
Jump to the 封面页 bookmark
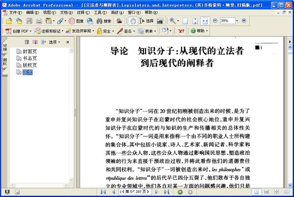click(x=29, y=51)
